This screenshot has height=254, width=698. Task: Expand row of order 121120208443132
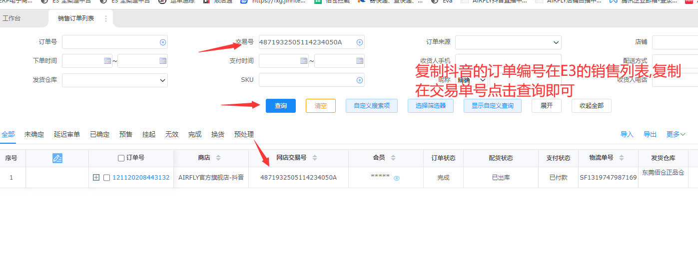tap(96, 178)
